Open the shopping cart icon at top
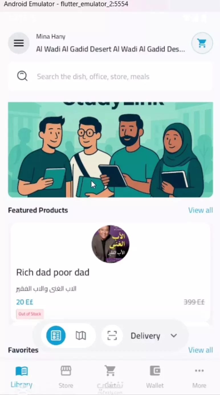The height and width of the screenshot is (395, 220). [x=202, y=43]
